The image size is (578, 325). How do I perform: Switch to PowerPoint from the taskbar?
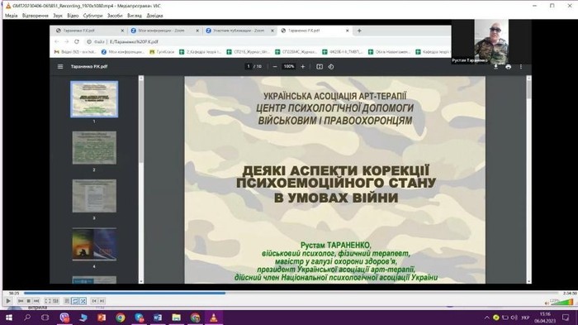[102, 318]
